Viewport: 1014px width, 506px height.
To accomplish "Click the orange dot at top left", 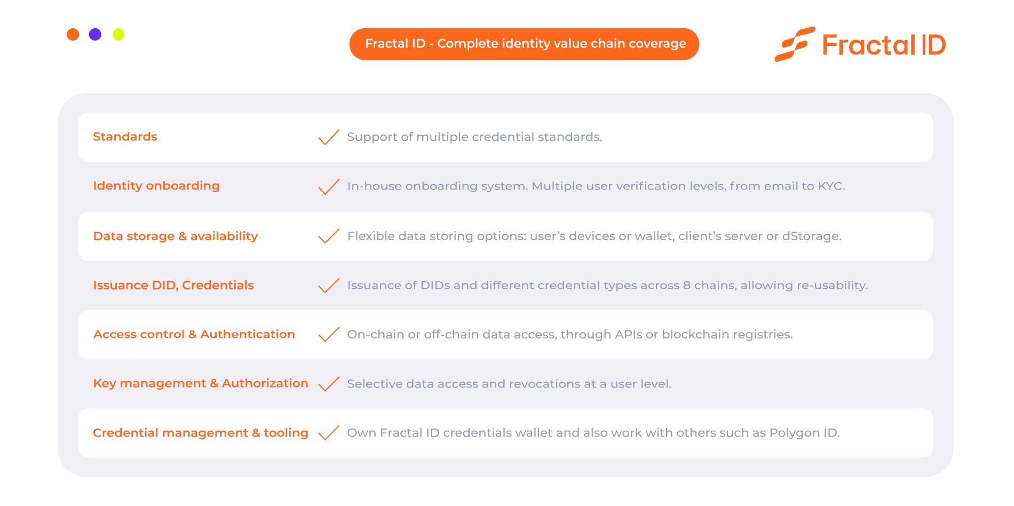I will (x=73, y=35).
